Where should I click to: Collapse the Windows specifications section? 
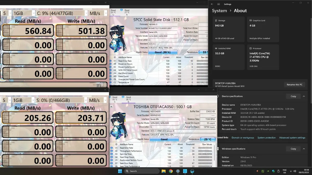(303, 149)
